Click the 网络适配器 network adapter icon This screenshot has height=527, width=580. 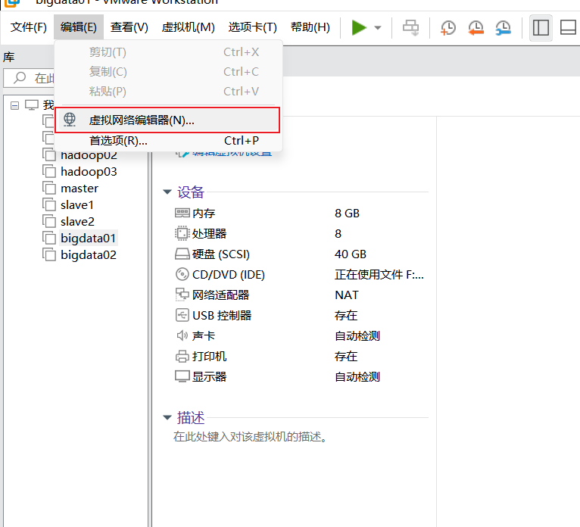tap(182, 295)
